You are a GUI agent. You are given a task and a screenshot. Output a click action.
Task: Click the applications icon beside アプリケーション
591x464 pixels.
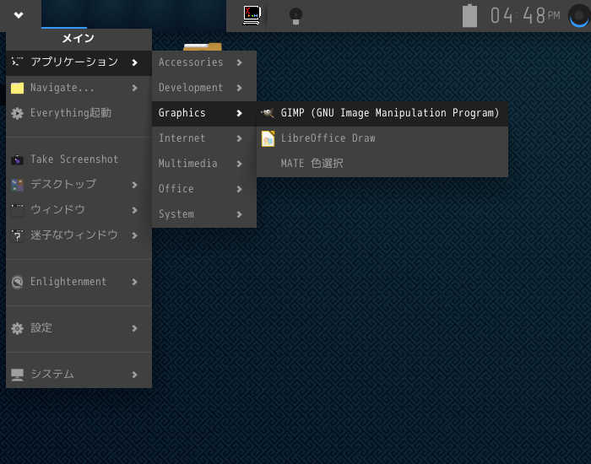pos(18,62)
